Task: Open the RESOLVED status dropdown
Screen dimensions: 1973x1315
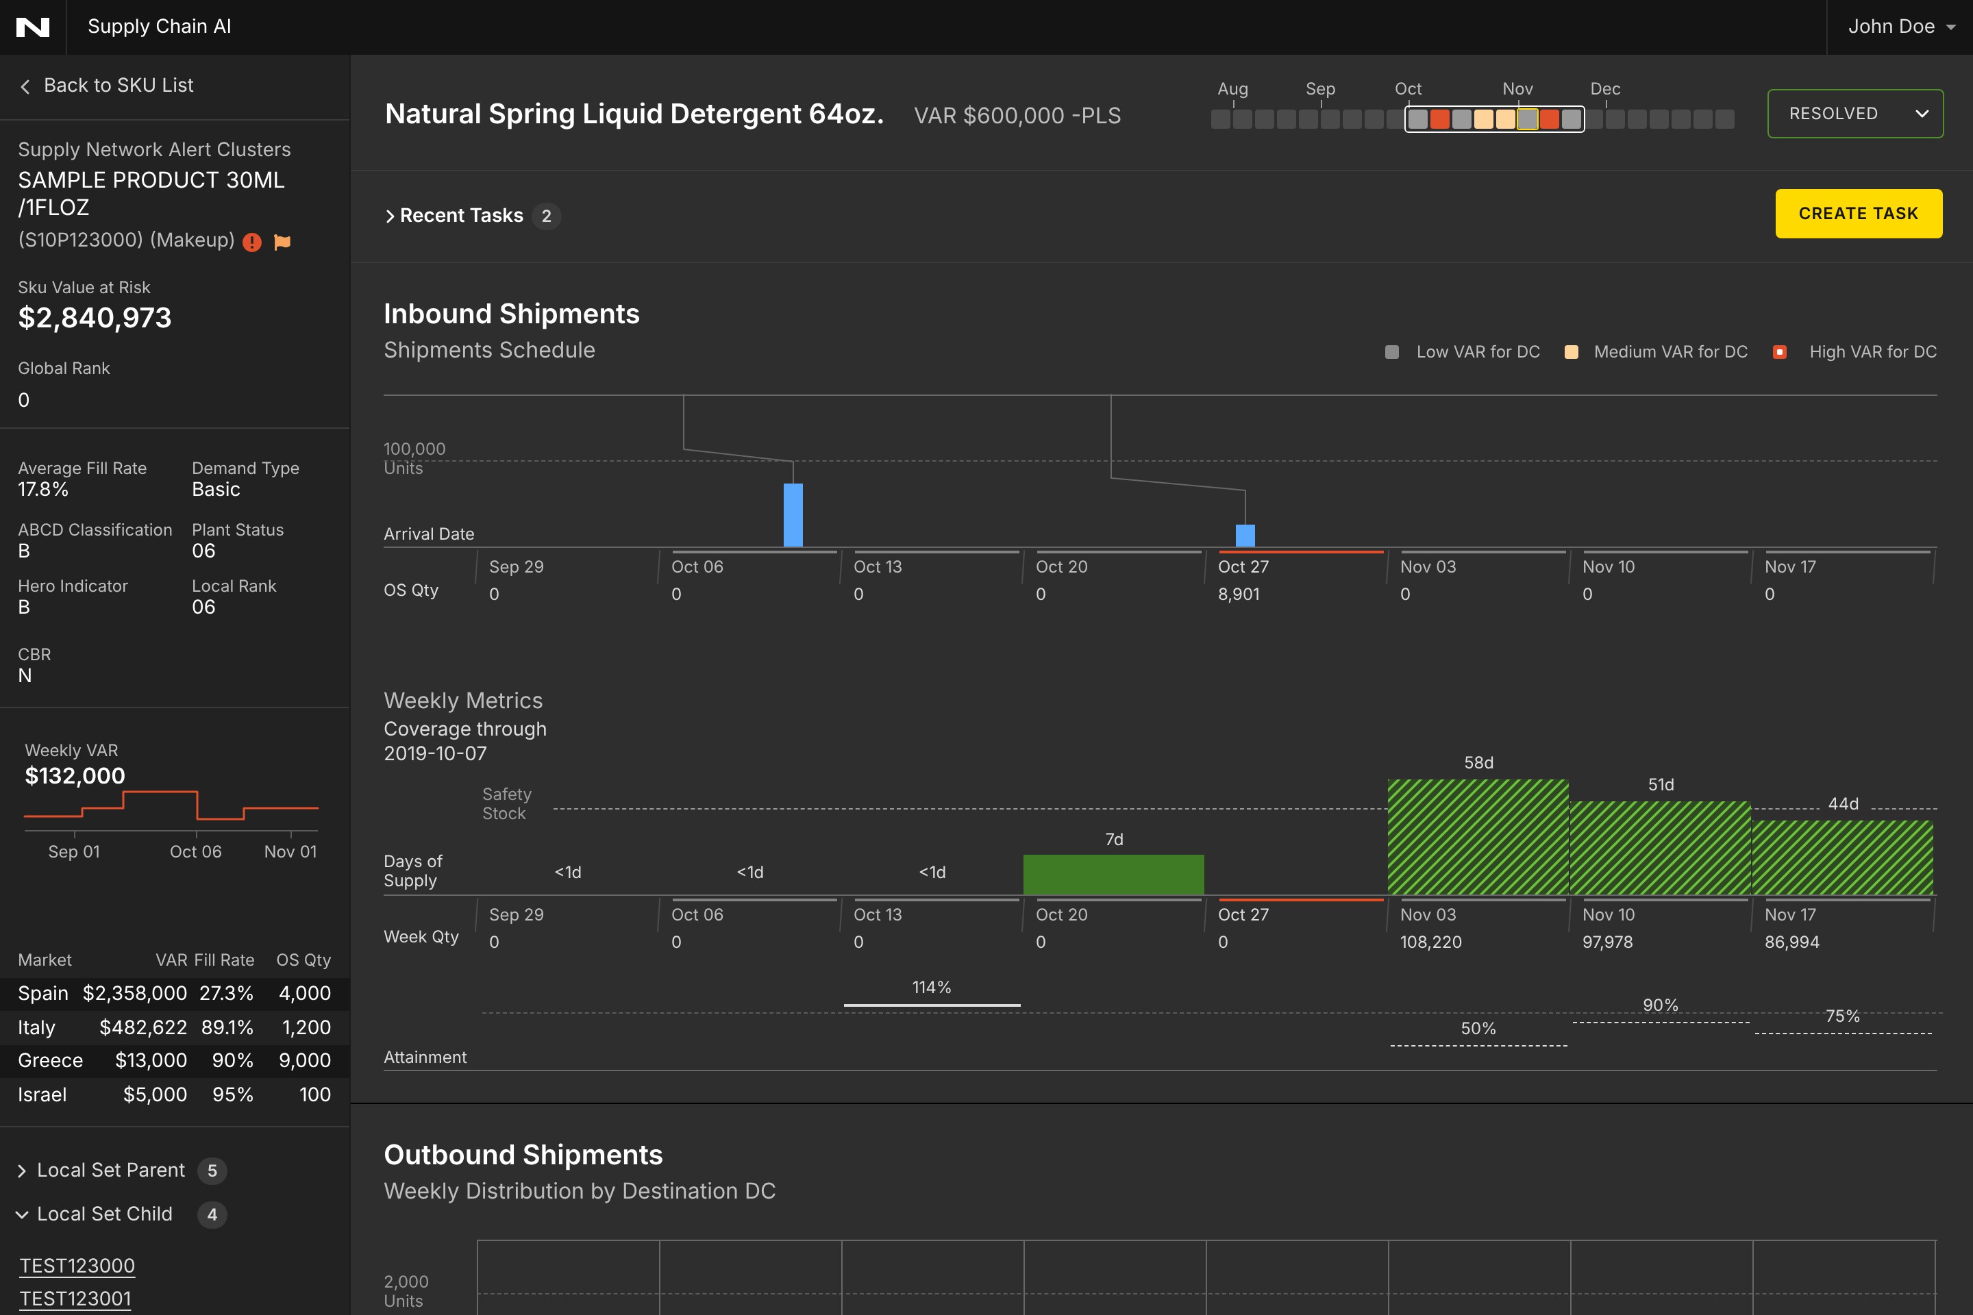Action: click(1854, 113)
